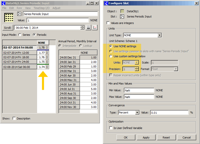Select the Periodic input mode

click(34, 35)
